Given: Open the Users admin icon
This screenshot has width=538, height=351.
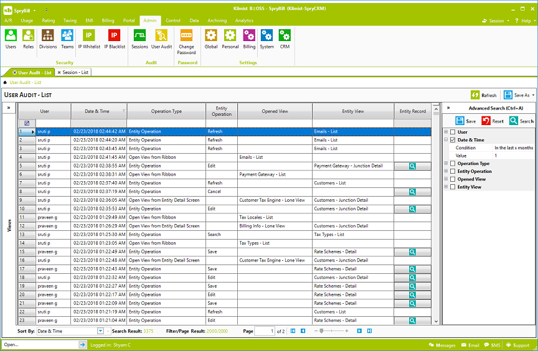Looking at the screenshot, I should click(11, 36).
